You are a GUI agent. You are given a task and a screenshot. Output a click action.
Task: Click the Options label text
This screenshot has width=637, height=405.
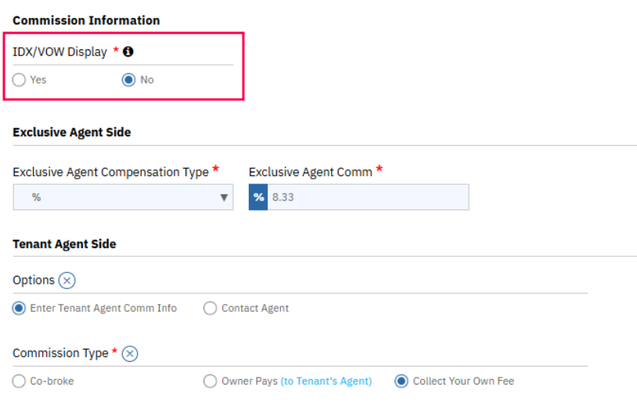click(x=34, y=280)
